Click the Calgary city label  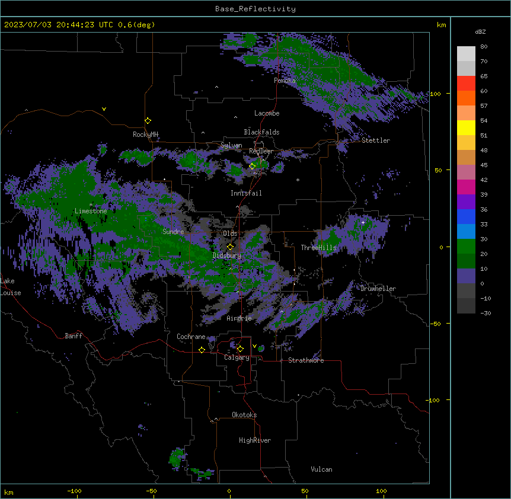tap(237, 357)
